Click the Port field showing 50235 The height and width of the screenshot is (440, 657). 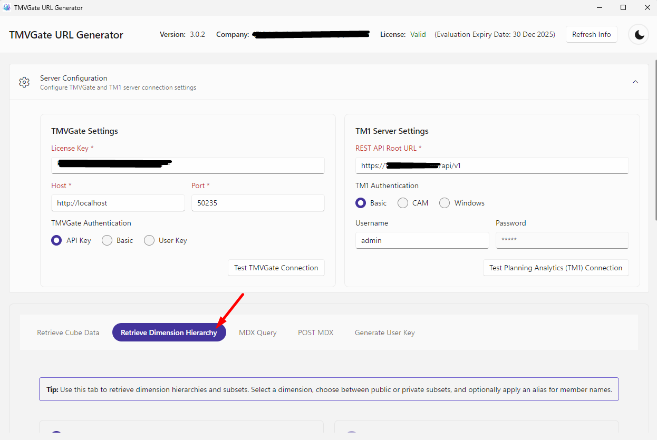[x=258, y=203]
